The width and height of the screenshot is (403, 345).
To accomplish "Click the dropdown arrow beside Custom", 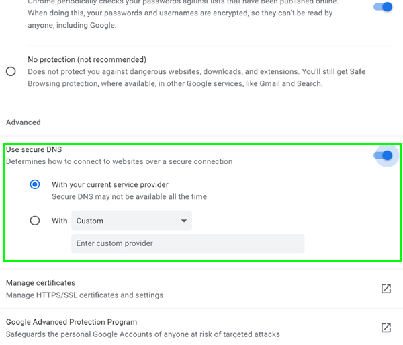I will tap(184, 221).
